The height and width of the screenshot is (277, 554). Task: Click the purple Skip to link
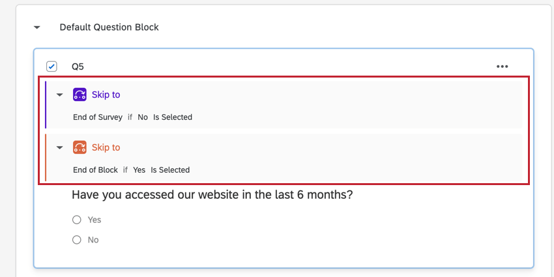[106, 95]
